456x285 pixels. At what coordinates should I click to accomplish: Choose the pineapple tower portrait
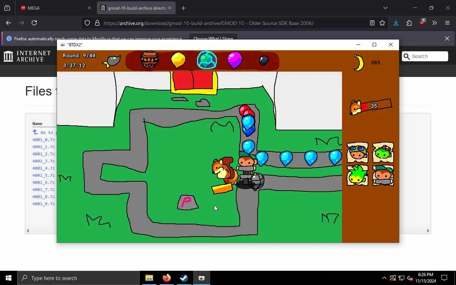pyautogui.click(x=357, y=175)
